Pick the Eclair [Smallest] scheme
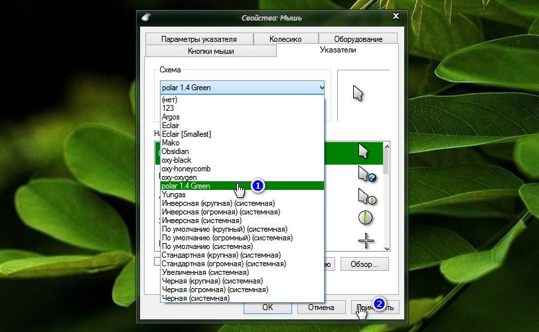Screen dimensions: 539x332 click(x=242, y=134)
